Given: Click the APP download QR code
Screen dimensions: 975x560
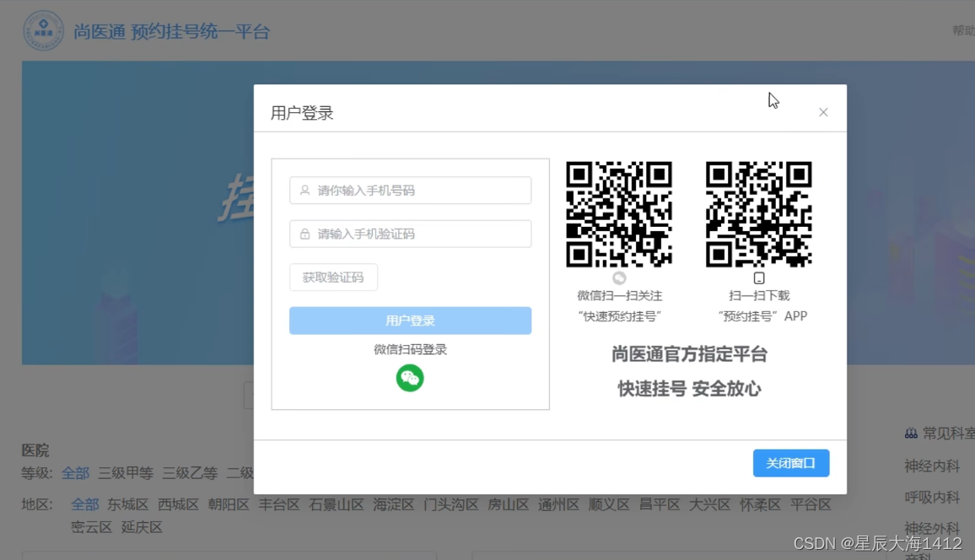Looking at the screenshot, I should click(758, 214).
